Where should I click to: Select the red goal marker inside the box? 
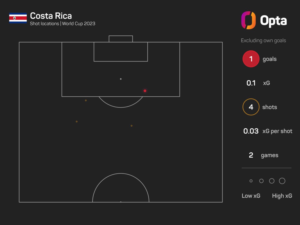click(145, 91)
